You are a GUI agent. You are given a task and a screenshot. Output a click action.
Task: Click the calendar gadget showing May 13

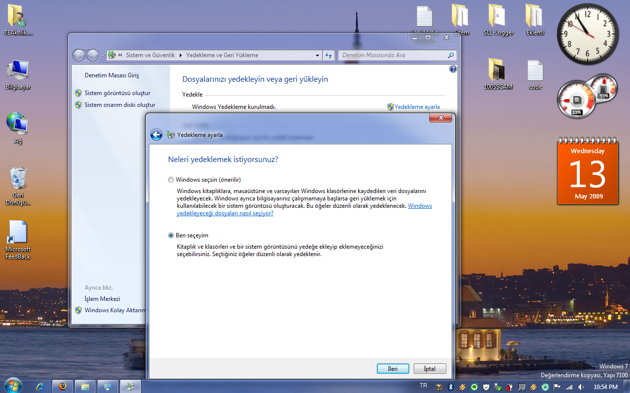pos(588,172)
